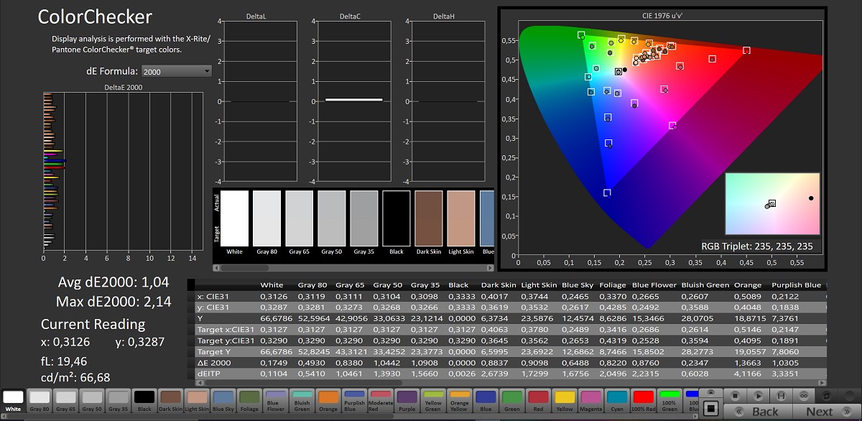
Task: Click the Dark Skin actual/target swatch
Action: tap(429, 218)
